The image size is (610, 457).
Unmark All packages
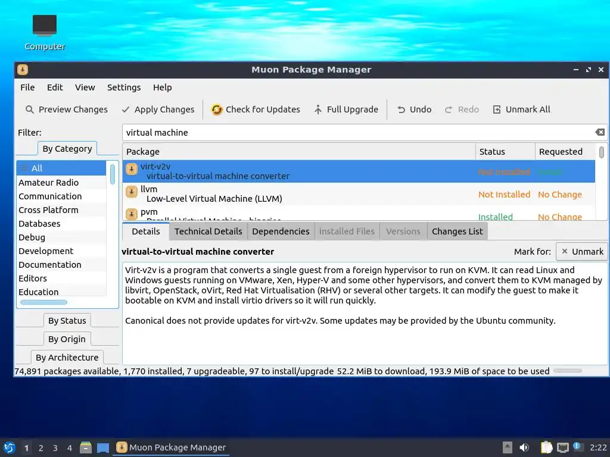click(522, 109)
